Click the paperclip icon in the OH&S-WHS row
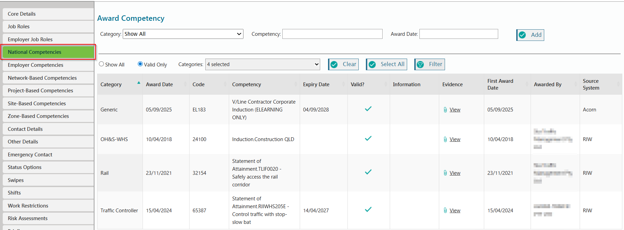This screenshot has height=230, width=624. point(445,139)
